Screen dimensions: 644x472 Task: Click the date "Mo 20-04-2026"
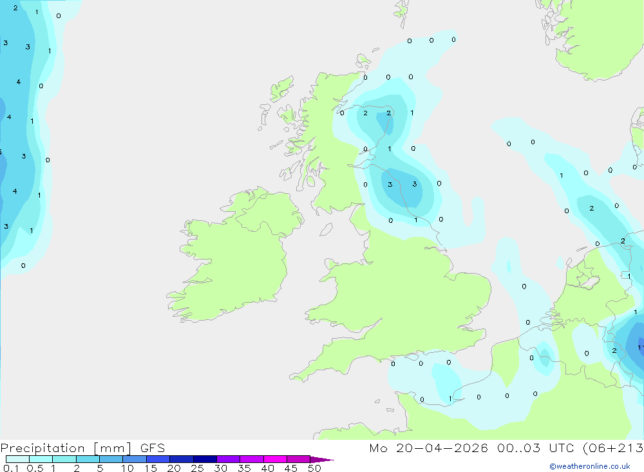[x=428, y=448]
